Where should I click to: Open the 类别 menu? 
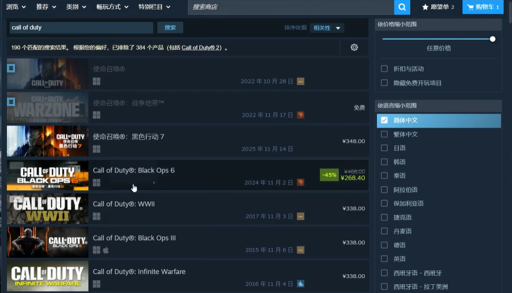[76, 7]
